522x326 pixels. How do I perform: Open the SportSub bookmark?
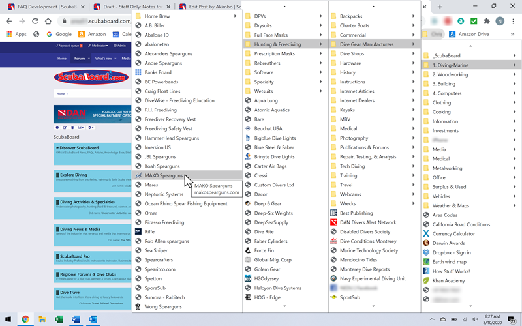click(x=374, y=297)
